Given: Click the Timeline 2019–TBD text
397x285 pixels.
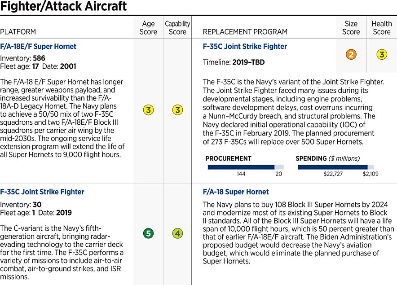Looking at the screenshot, I should click(x=234, y=62).
